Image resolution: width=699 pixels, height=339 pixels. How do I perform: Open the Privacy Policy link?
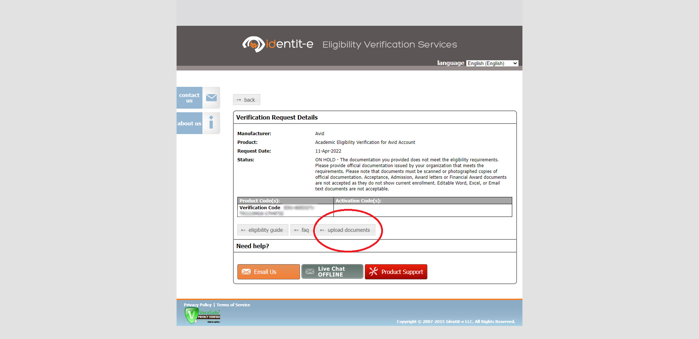click(x=198, y=305)
